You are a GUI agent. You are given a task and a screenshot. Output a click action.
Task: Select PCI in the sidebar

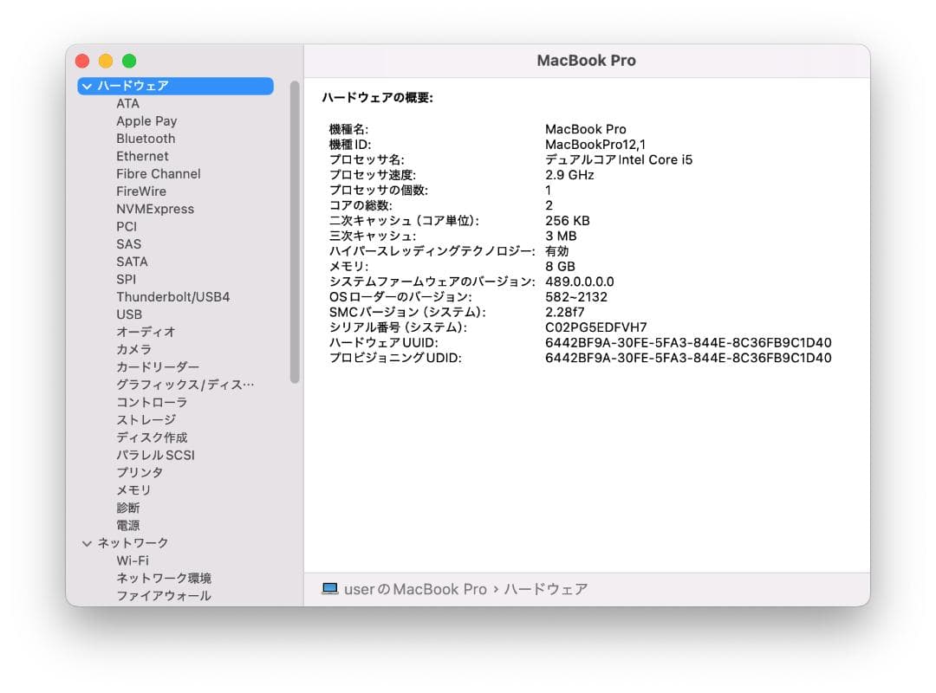click(127, 227)
